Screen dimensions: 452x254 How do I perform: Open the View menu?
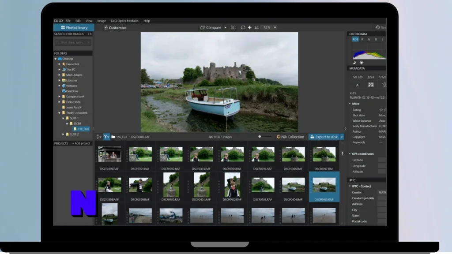(89, 21)
